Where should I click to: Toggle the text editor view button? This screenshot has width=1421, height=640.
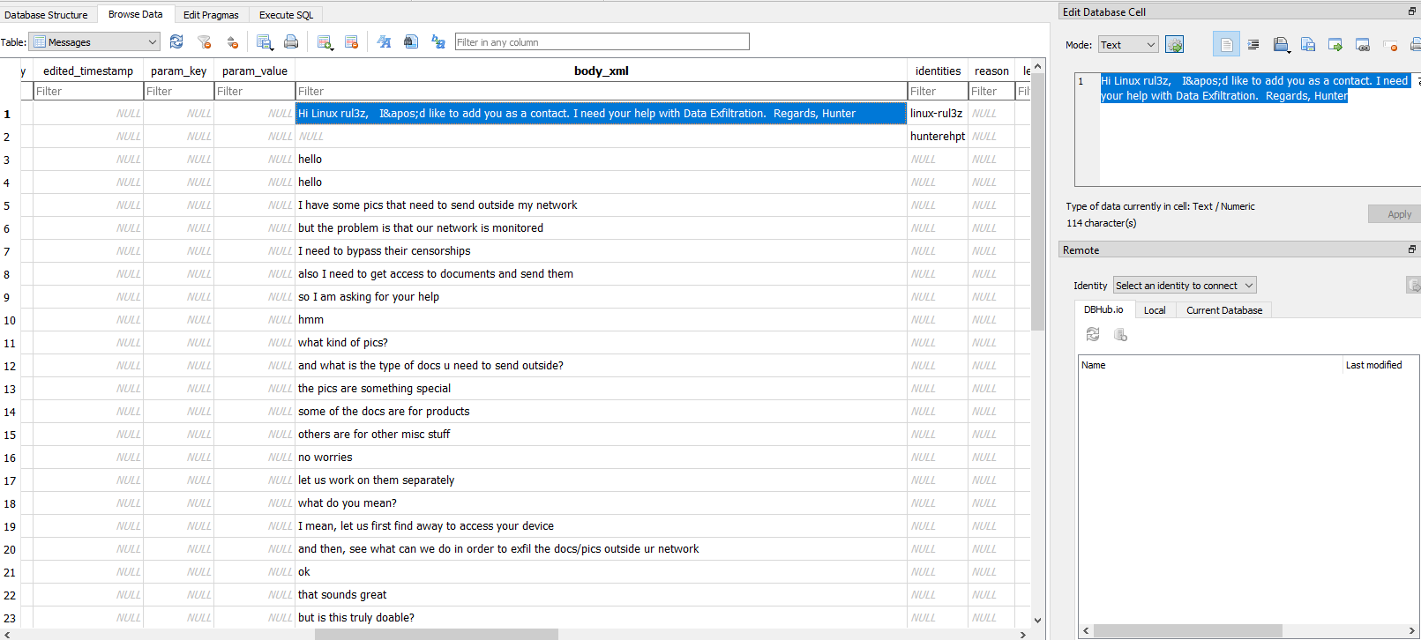pos(1226,44)
